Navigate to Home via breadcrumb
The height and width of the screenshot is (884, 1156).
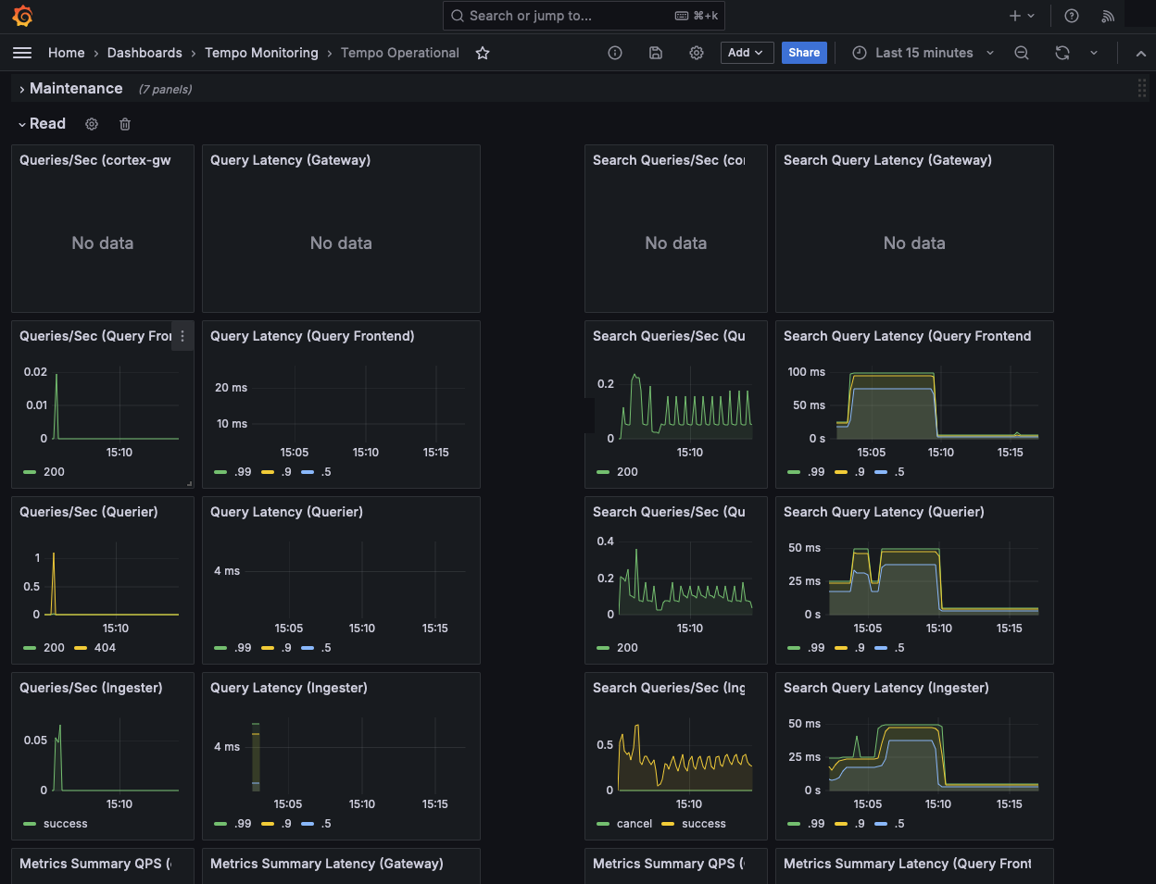point(66,53)
